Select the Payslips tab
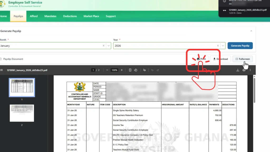Screen dimensions: 270x152 tap(18, 16)
